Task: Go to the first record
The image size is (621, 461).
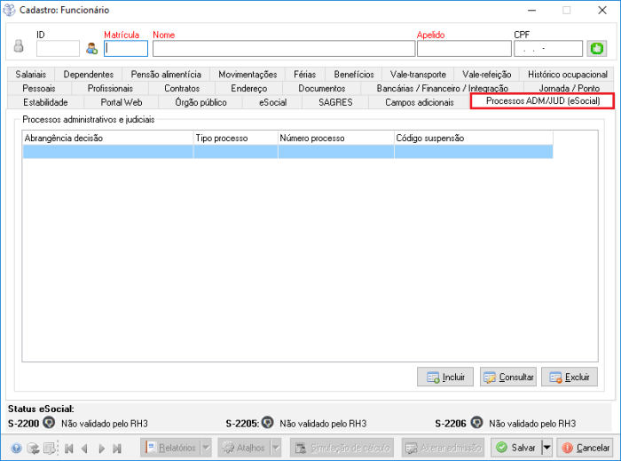Action: (x=68, y=449)
